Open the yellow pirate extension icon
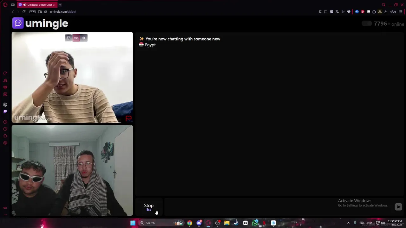This screenshot has width=406, height=228. point(380,12)
